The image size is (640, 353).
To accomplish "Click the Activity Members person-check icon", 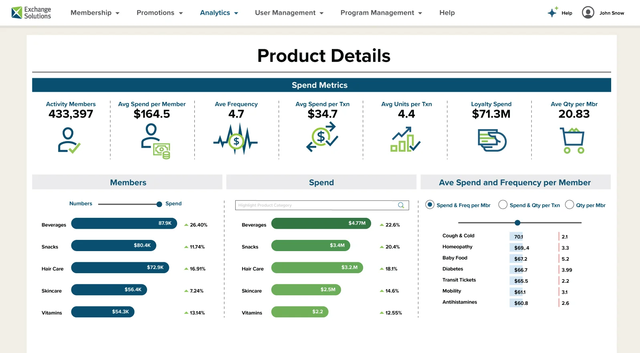I will [69, 140].
